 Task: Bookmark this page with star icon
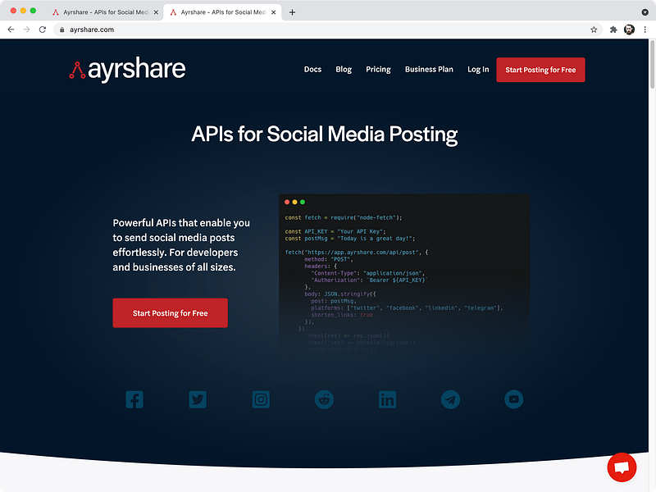[594, 30]
